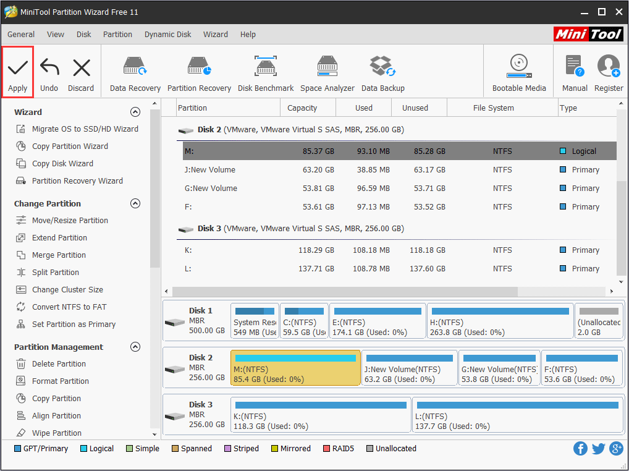Choose Move/Resize Partition
This screenshot has width=629, height=471.
point(62,220)
